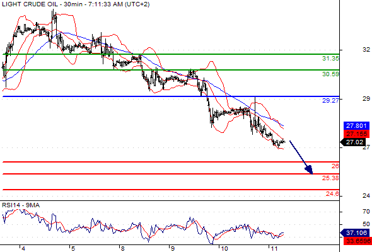Click the date label 8 on time axis

point(123,249)
